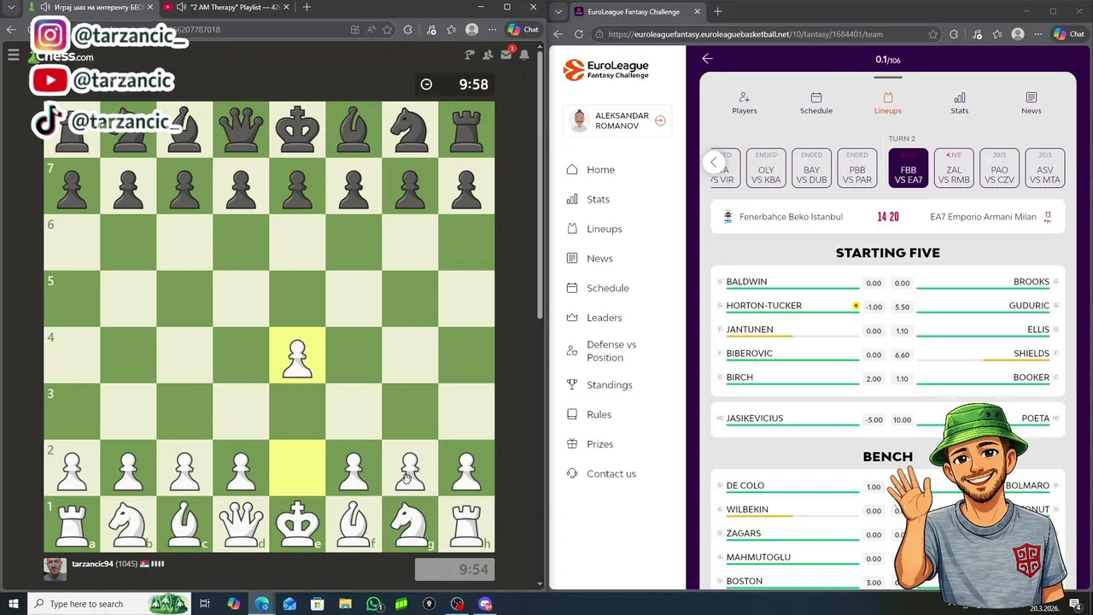
Task: Reload the EuroLeague Fantasy page
Action: click(579, 34)
